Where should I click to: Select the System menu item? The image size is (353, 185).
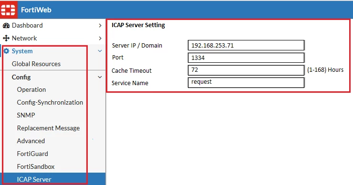[x=22, y=51]
